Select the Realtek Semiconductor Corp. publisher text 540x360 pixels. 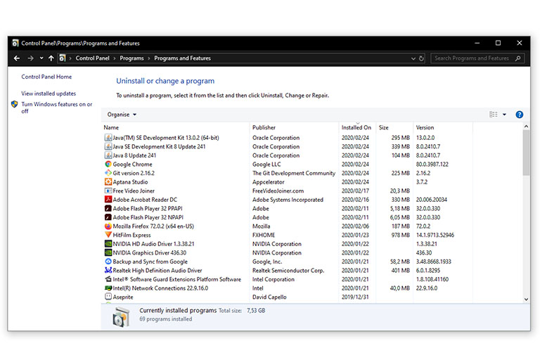(288, 271)
